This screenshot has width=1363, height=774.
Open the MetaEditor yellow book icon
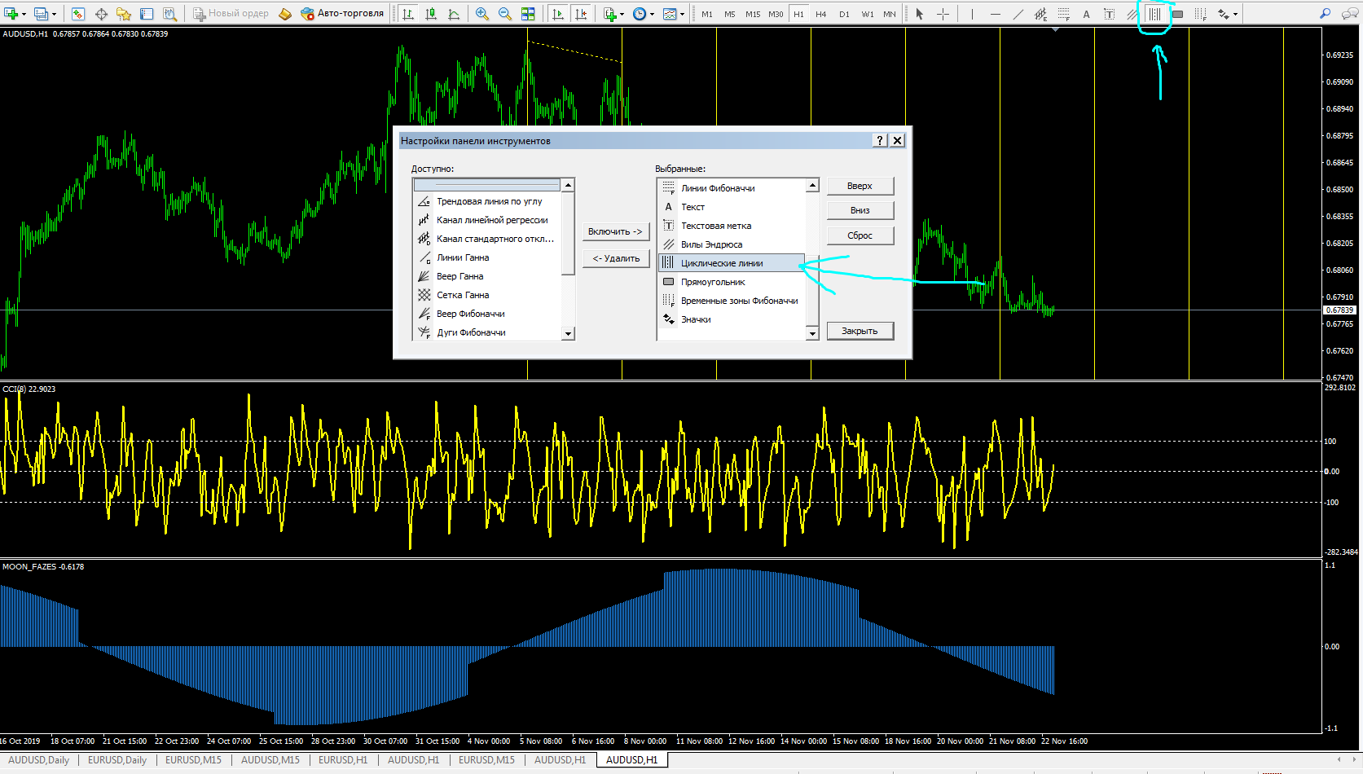click(285, 14)
